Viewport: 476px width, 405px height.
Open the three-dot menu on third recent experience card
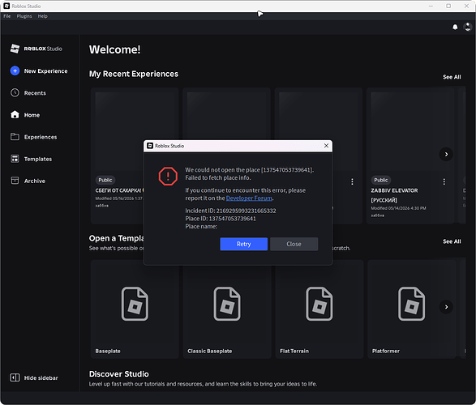[352, 181]
